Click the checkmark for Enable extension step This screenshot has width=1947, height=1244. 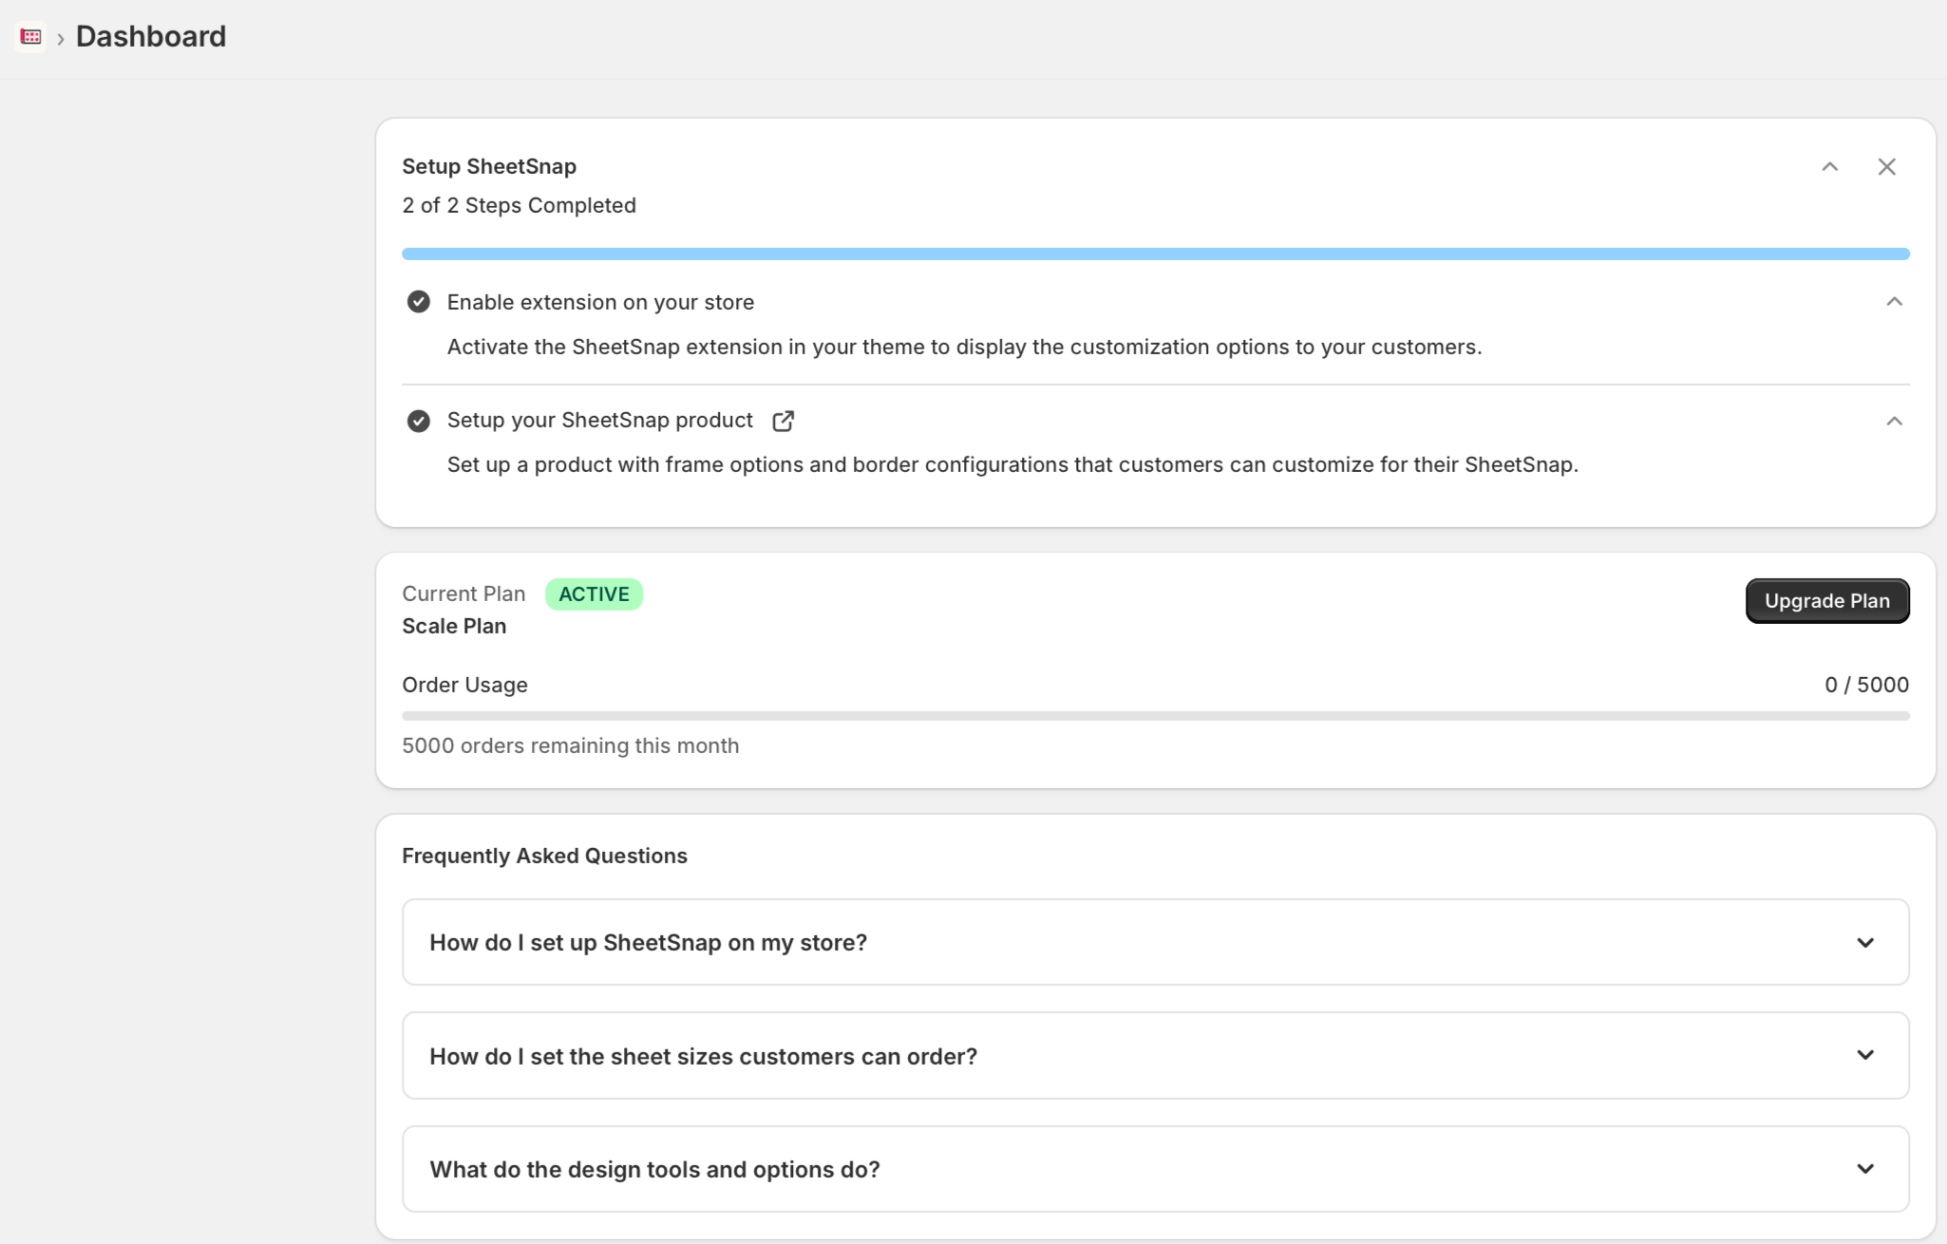point(418,302)
